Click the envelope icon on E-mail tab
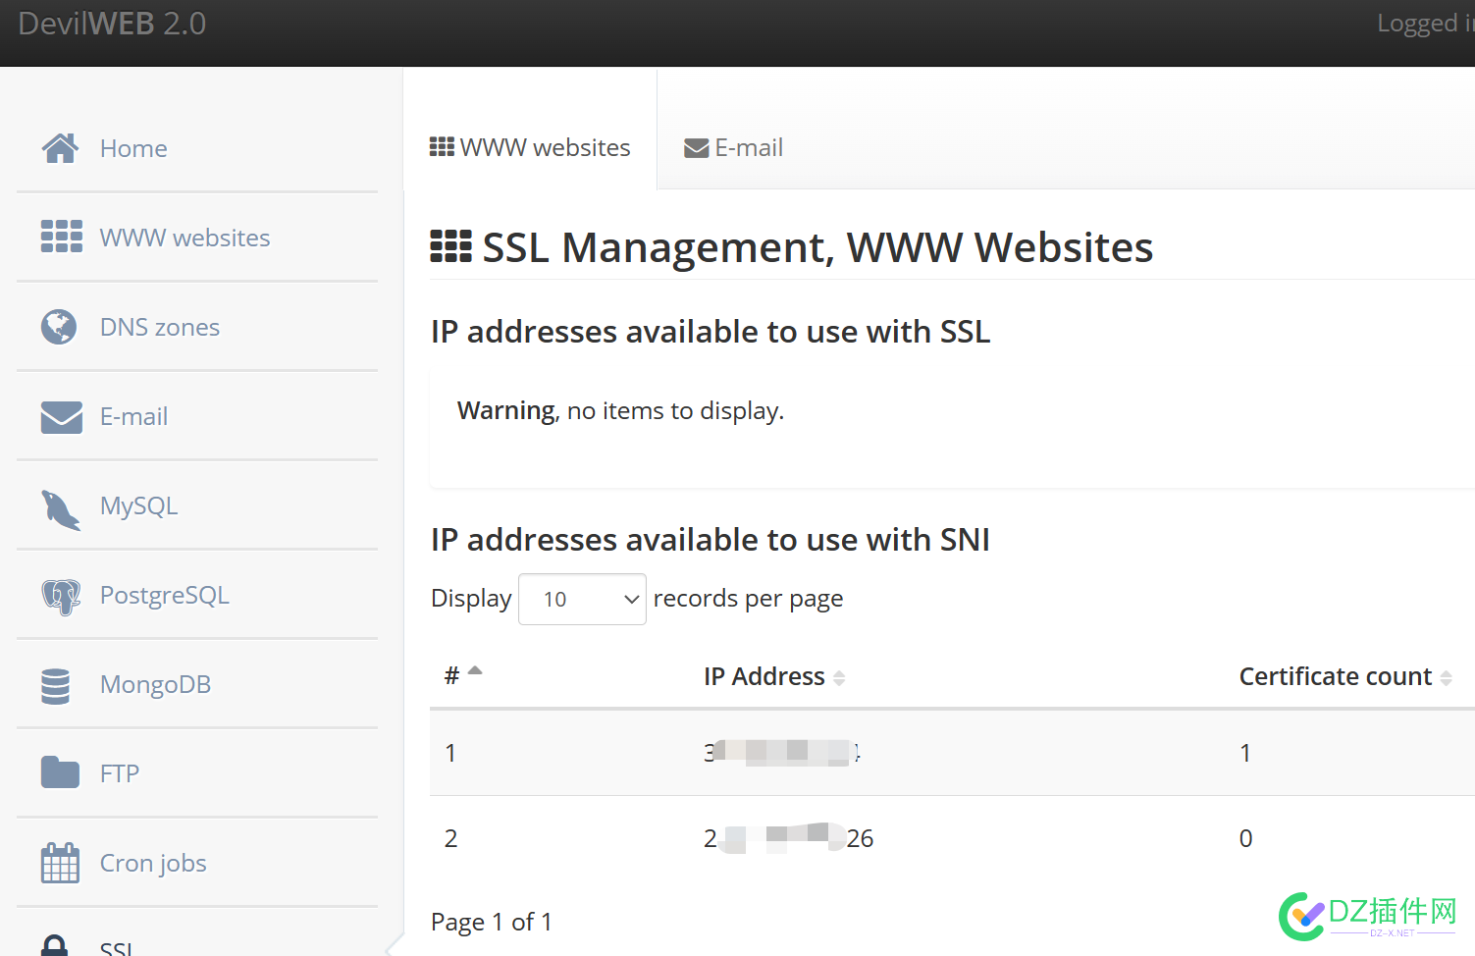Viewport: 1475px width, 956px height. click(697, 148)
